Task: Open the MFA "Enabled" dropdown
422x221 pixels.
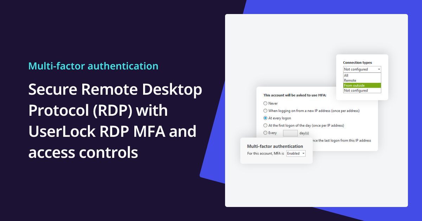Action: click(x=296, y=153)
